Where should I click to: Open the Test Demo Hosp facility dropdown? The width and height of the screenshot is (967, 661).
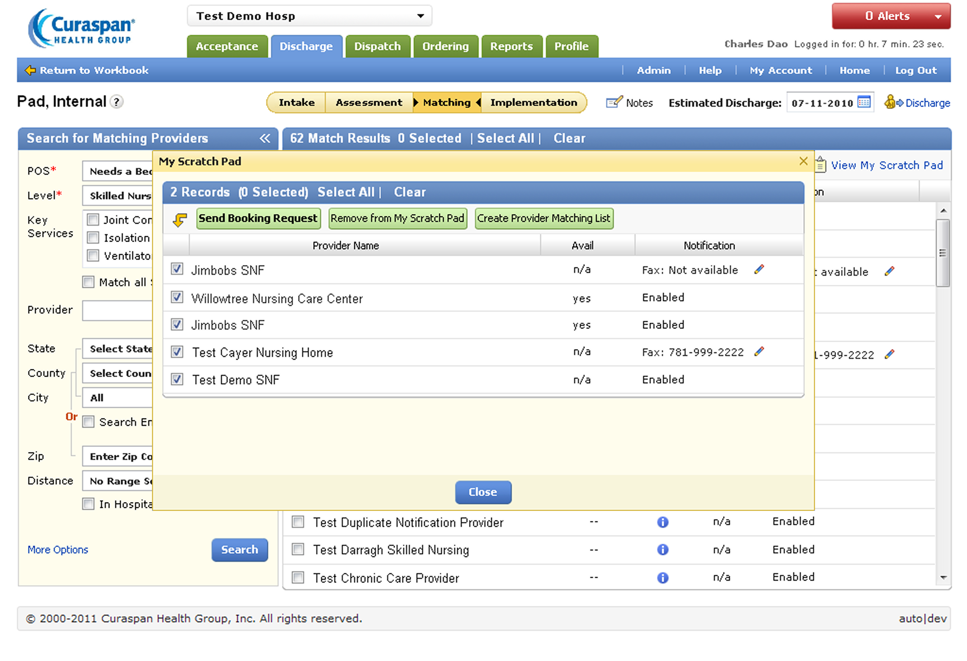coord(420,16)
